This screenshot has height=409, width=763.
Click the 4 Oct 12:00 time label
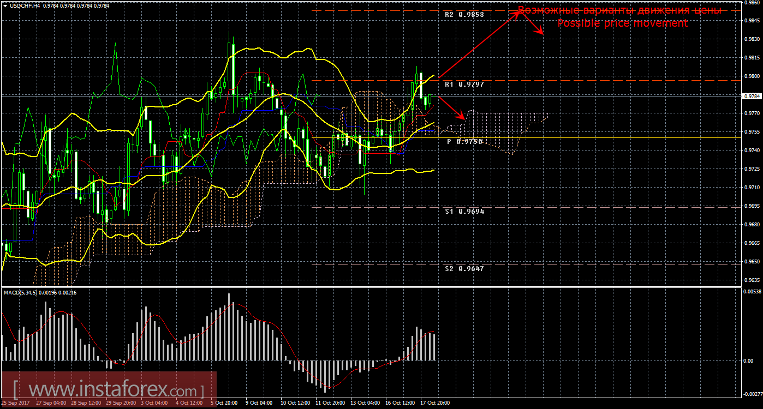[x=189, y=403]
